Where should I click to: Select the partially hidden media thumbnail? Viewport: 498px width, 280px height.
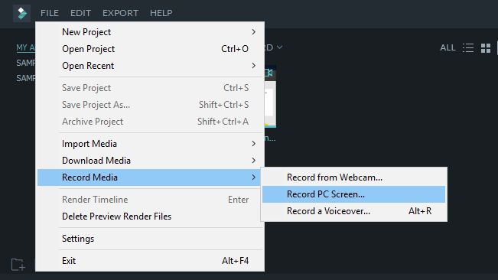pyautogui.click(x=270, y=96)
